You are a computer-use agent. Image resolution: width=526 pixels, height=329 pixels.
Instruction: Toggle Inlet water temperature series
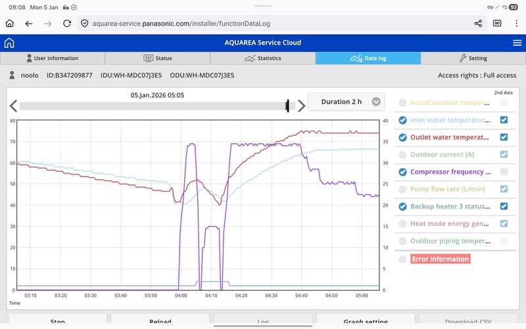tap(402, 120)
